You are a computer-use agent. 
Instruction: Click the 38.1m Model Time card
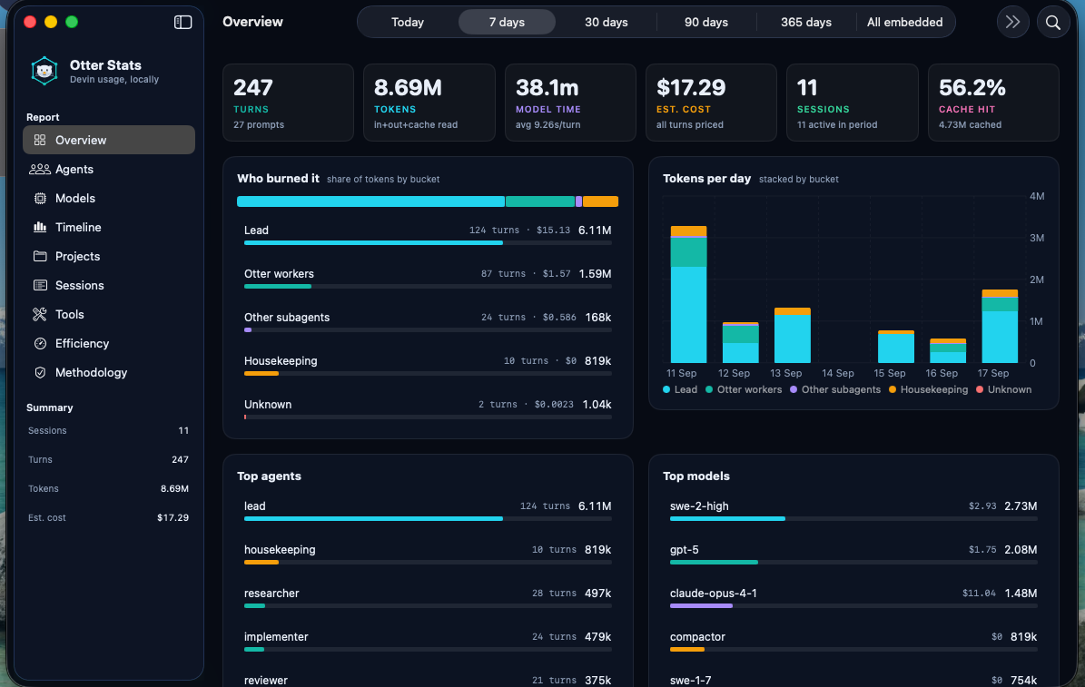[570, 103]
